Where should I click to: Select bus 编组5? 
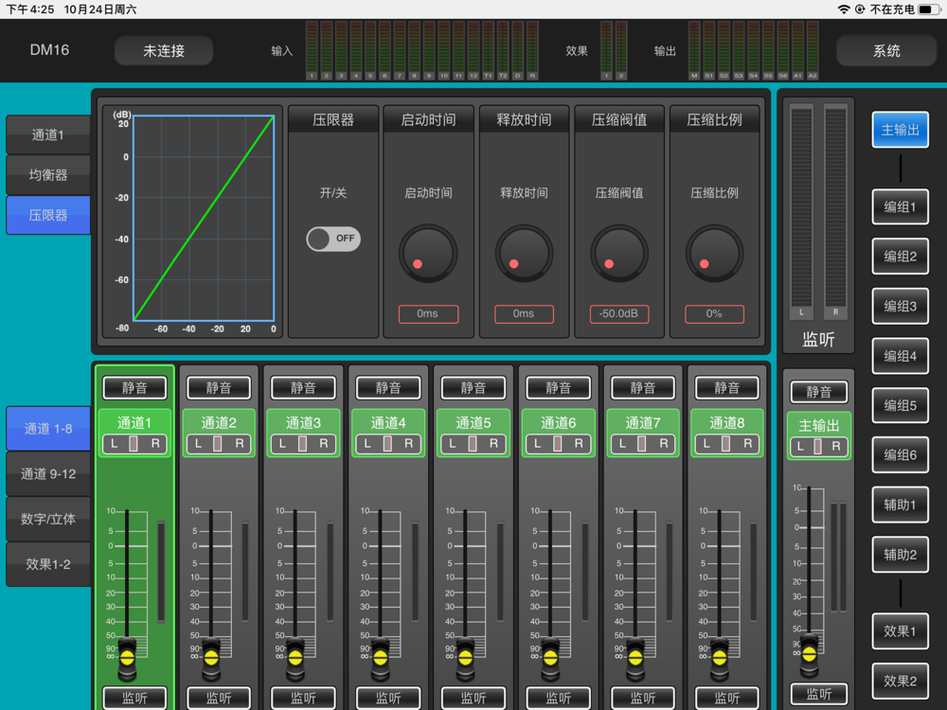(900, 406)
